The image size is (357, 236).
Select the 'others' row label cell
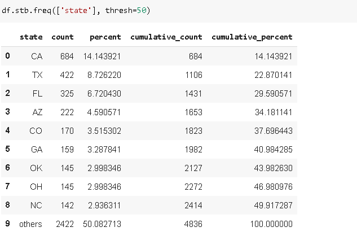30,224
